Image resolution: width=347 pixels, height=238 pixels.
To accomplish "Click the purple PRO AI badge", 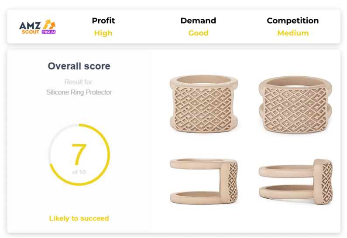I will tap(49, 32).
